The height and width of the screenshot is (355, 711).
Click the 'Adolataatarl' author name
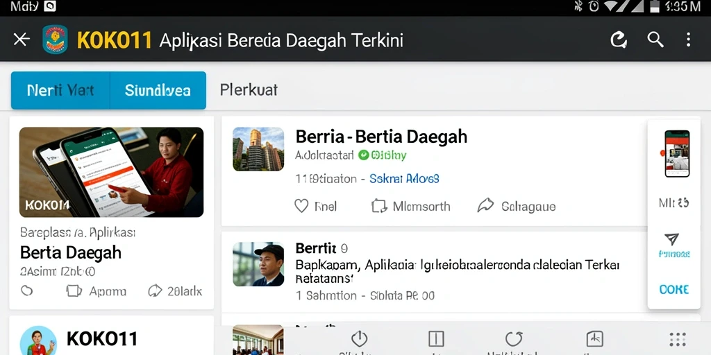[324, 155]
